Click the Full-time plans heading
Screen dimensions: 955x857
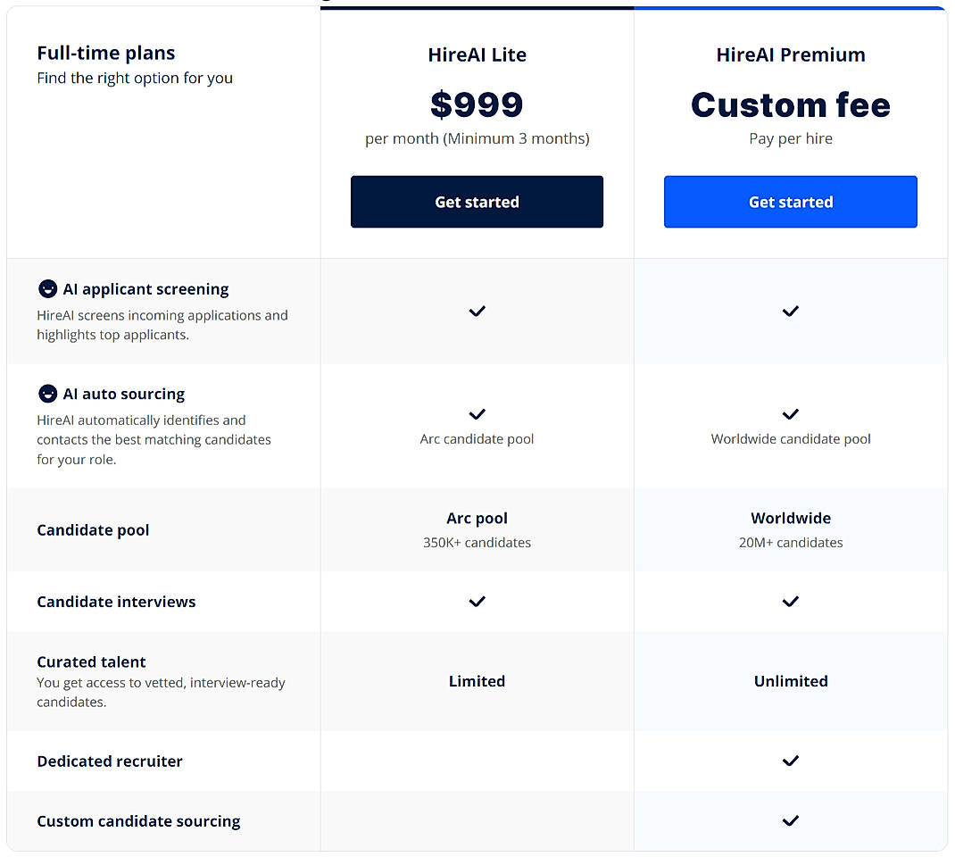click(105, 53)
